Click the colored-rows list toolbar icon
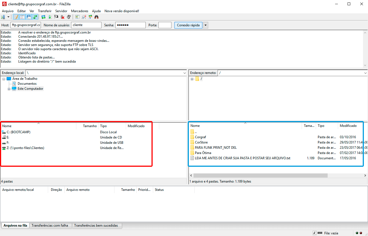The image size is (368, 236). pos(77,17)
